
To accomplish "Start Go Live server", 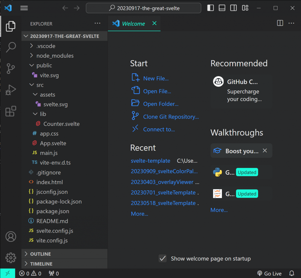I will coord(269,273).
